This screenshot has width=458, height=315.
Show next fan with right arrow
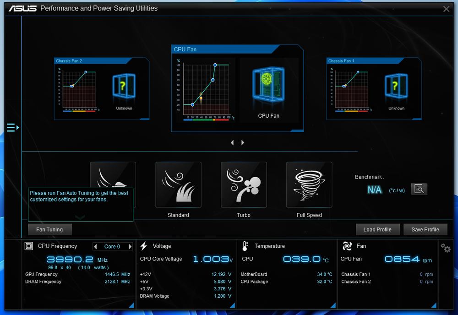[x=243, y=143]
